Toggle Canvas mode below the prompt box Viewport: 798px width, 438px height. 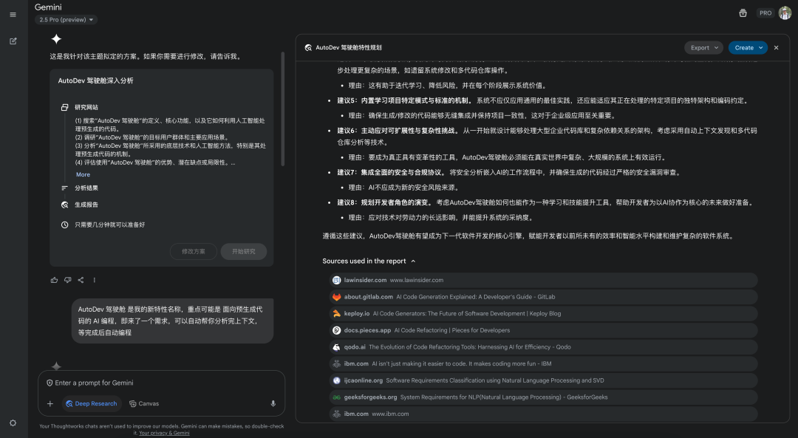(143, 403)
